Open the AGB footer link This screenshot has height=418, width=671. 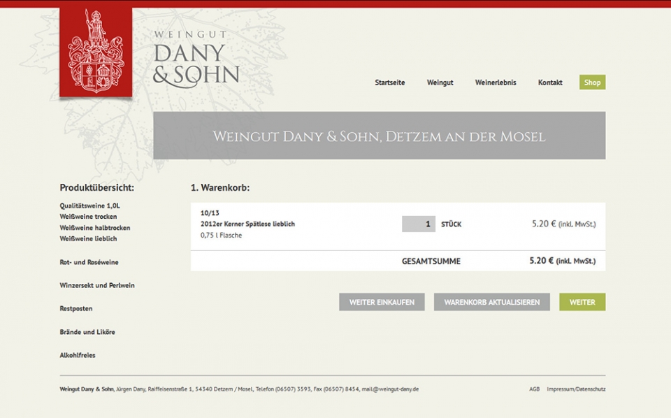(534, 389)
